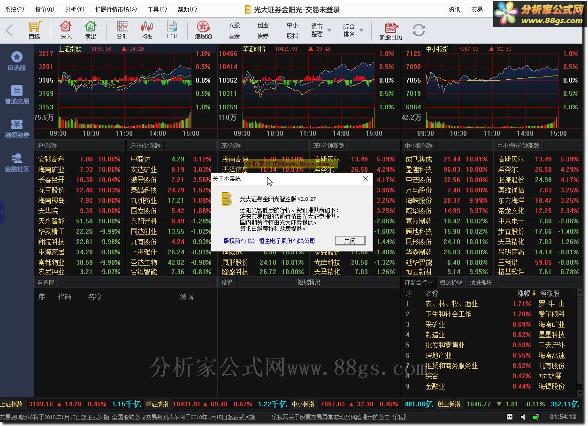Close the 关于本系统 dialog with X
This screenshot has width=588, height=427.
(x=366, y=179)
